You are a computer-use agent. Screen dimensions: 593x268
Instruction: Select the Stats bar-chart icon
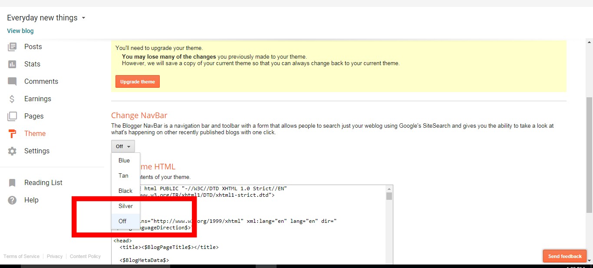click(x=13, y=64)
